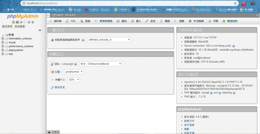Open the pmahomme theme dropdown
This screenshot has width=260, height=134.
74,72
